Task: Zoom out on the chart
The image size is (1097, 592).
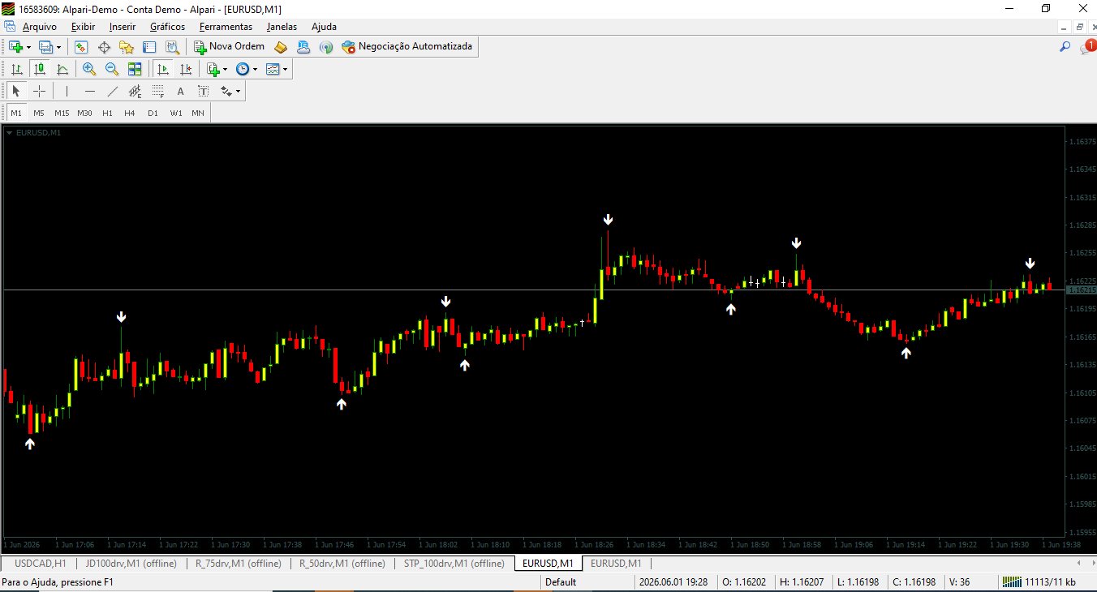Action: 112,69
